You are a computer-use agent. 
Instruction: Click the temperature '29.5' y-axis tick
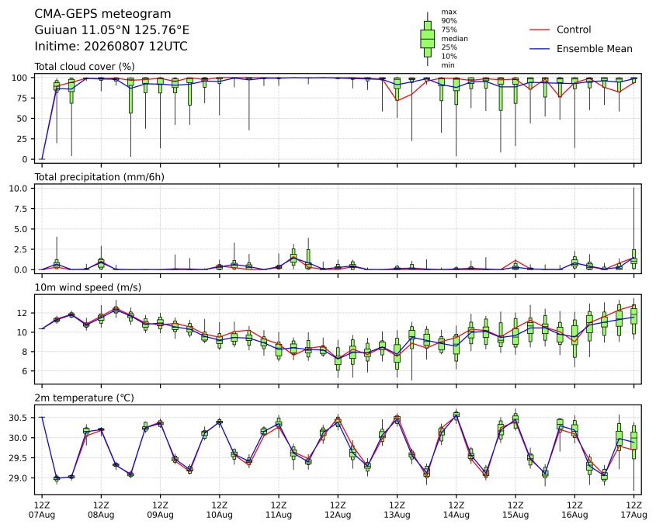click(19, 458)
